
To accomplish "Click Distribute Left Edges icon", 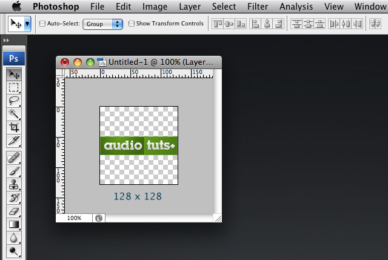I will (334, 24).
